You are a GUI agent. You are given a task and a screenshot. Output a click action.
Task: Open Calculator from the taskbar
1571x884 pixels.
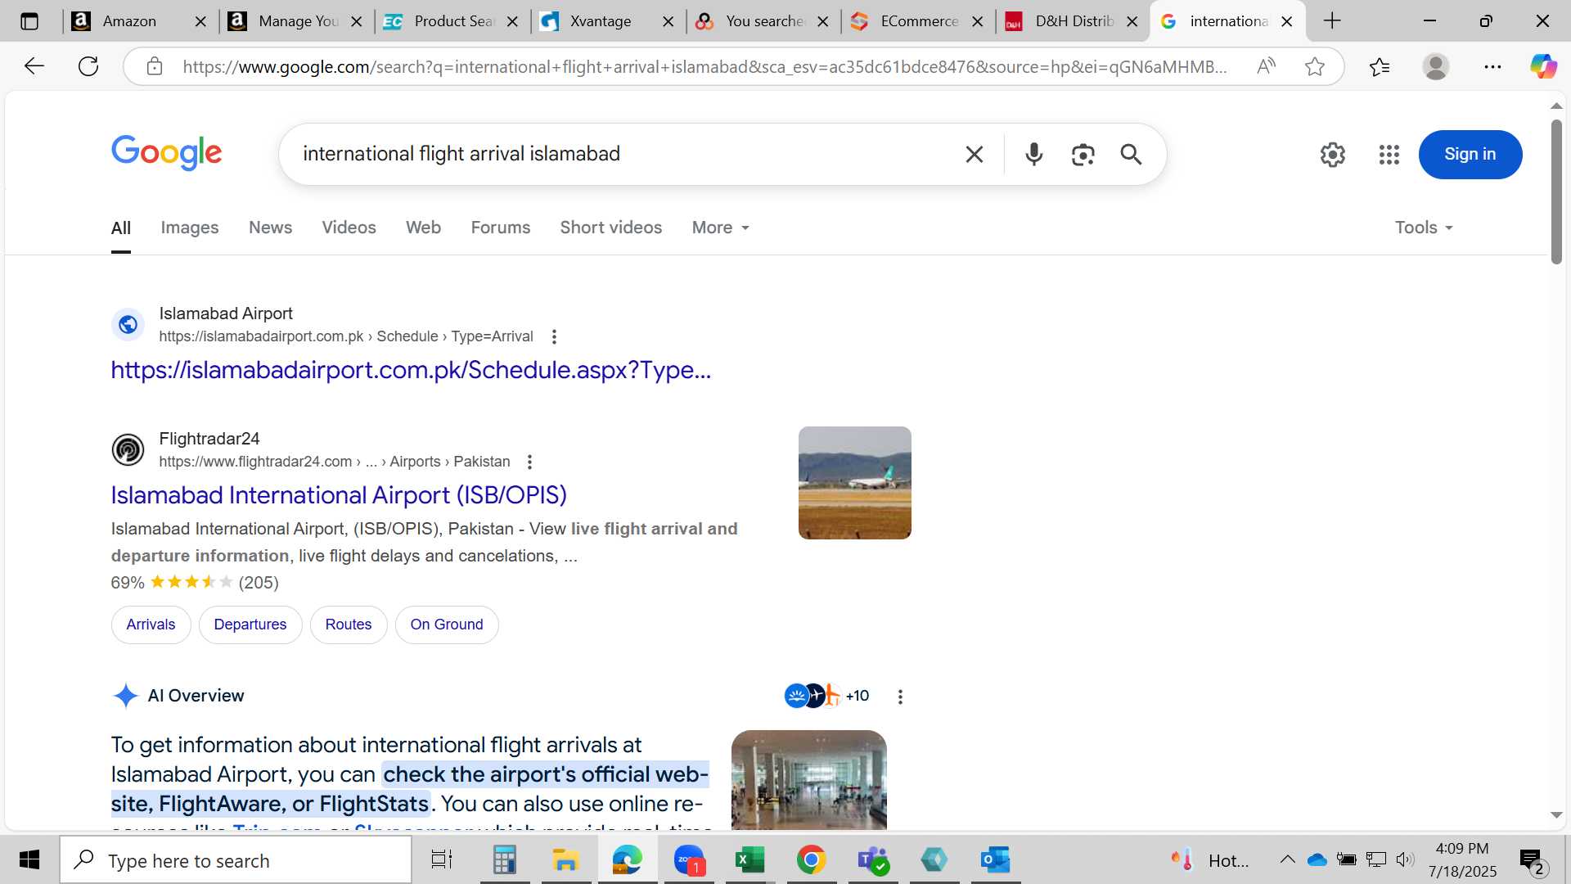[x=504, y=860]
